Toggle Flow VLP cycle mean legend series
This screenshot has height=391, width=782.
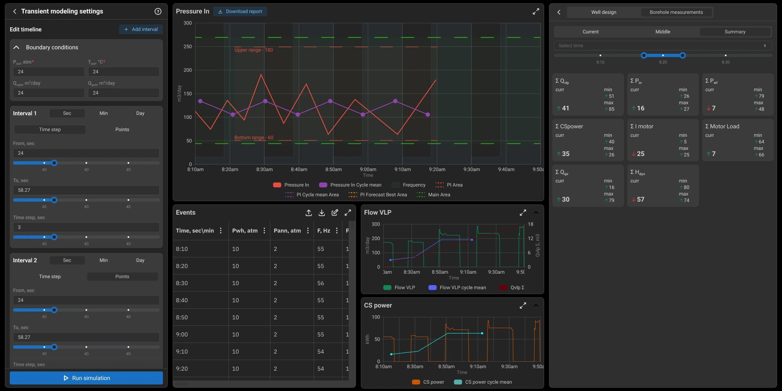[x=457, y=288]
